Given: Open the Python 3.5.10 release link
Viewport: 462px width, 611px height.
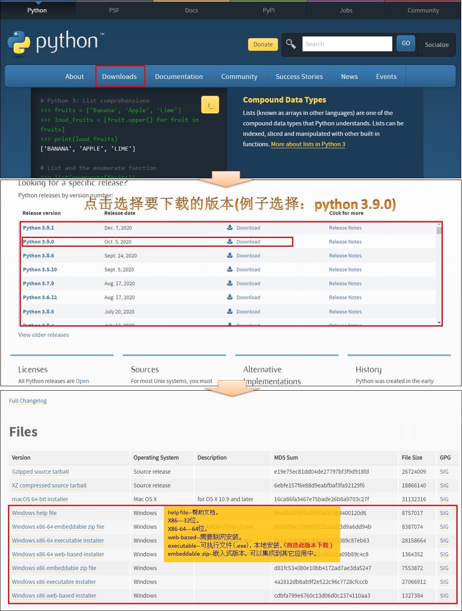Looking at the screenshot, I should [x=40, y=270].
